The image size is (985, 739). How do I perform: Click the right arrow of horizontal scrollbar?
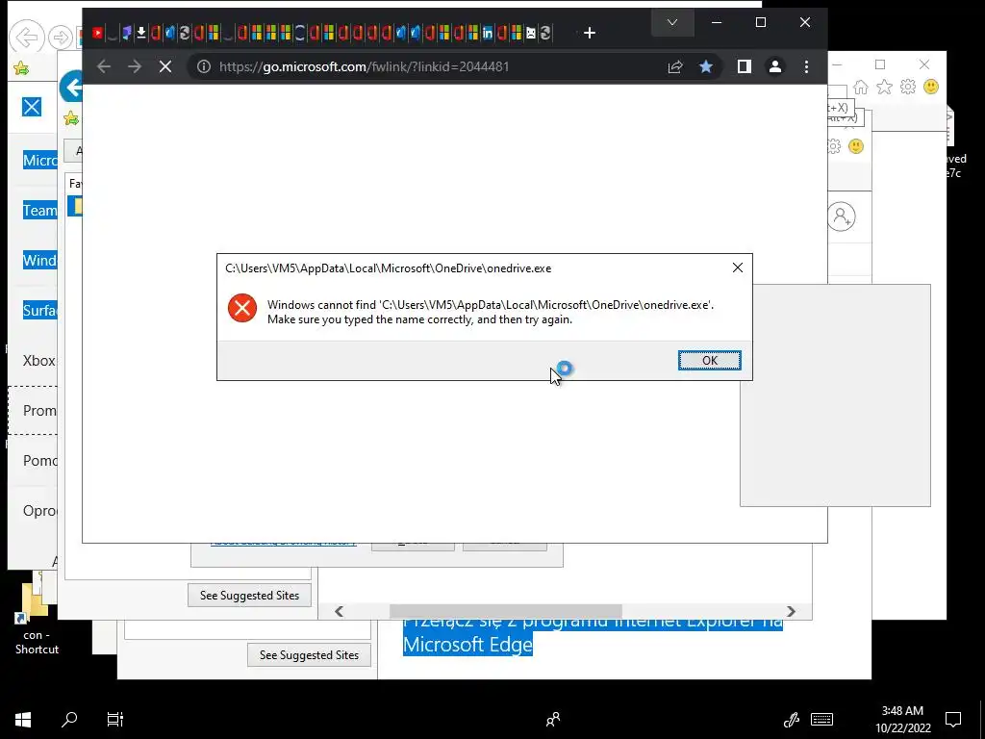point(791,611)
